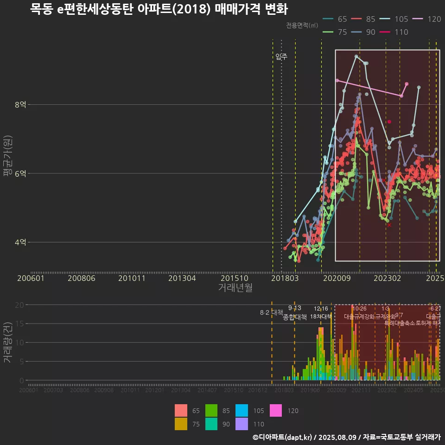Viewport: 445px width, 445px height.
Task: Click the 8·2 대책 policy annotation
Action: (x=272, y=312)
